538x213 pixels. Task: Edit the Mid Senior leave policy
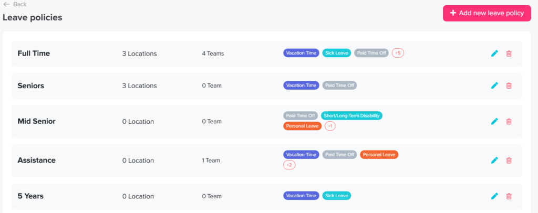coord(494,121)
